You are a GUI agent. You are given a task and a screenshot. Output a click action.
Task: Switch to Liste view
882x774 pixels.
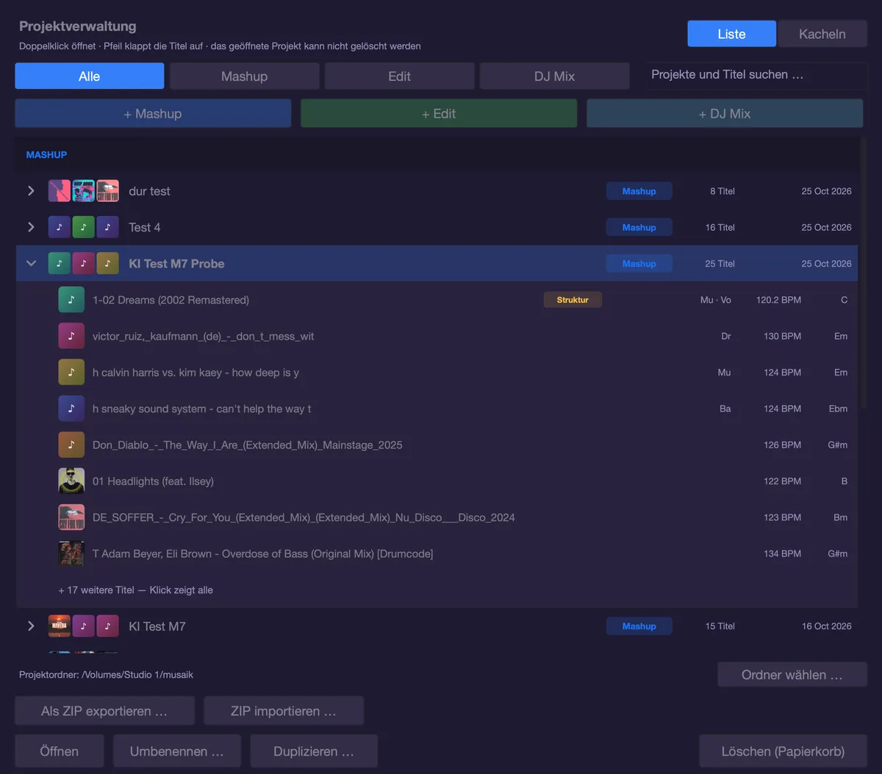pos(731,34)
